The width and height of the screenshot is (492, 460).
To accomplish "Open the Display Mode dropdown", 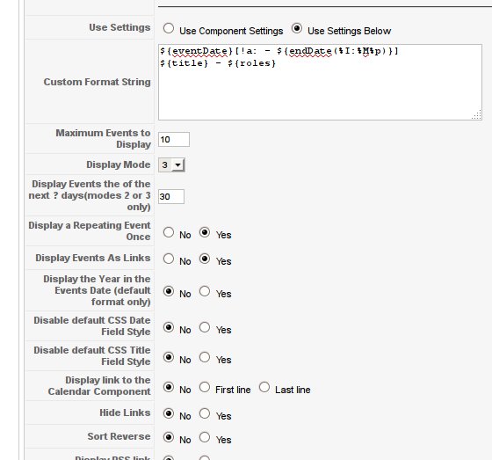I will (171, 164).
